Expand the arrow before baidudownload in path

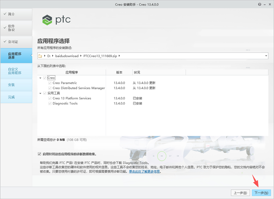(53, 56)
